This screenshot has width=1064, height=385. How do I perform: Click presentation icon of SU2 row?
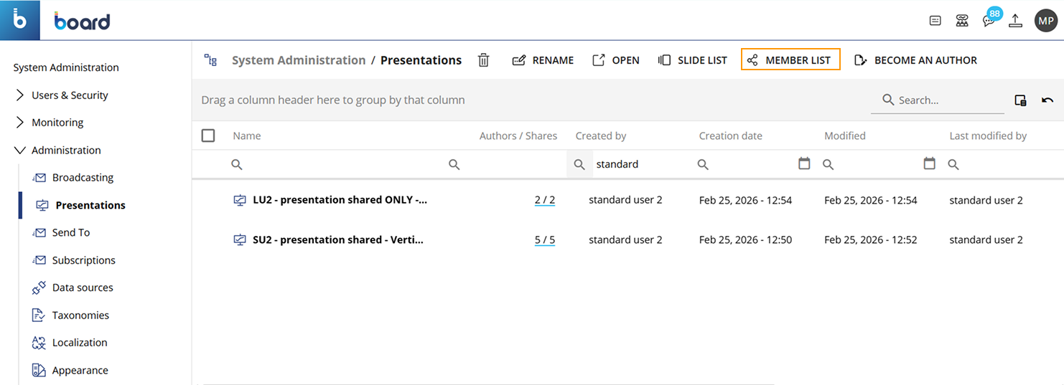[x=241, y=239]
